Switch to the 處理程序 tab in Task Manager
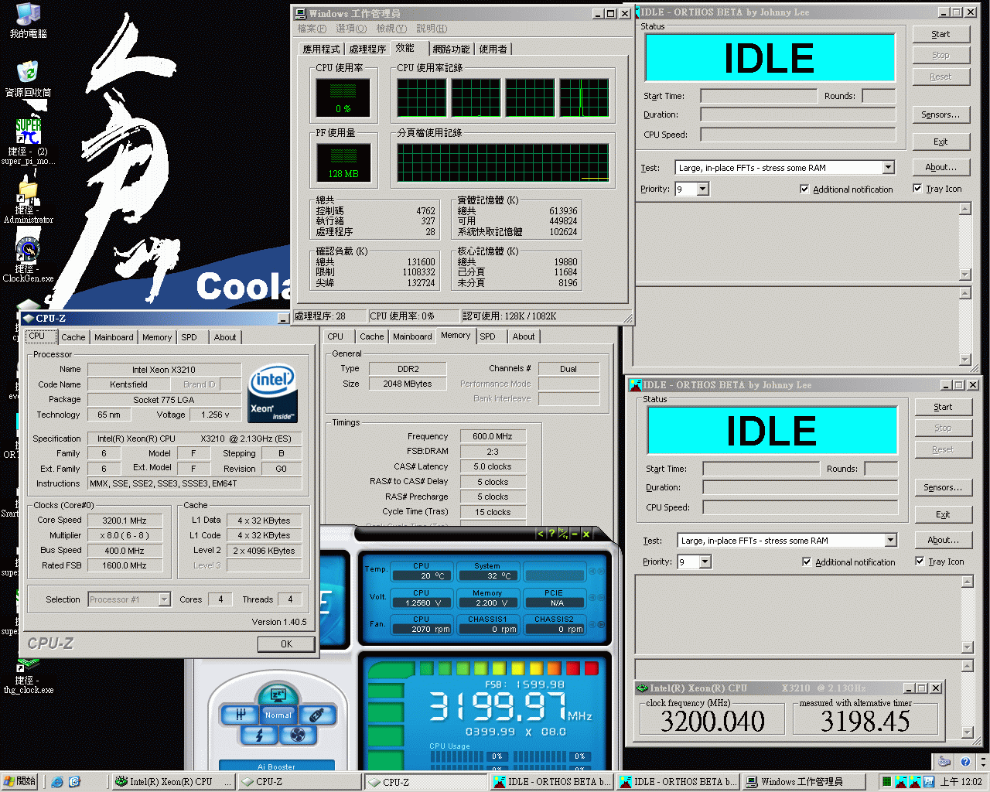This screenshot has height=792, width=990. point(367,49)
